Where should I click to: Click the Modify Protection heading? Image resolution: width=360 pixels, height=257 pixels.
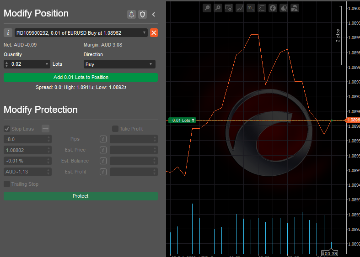coord(41,110)
